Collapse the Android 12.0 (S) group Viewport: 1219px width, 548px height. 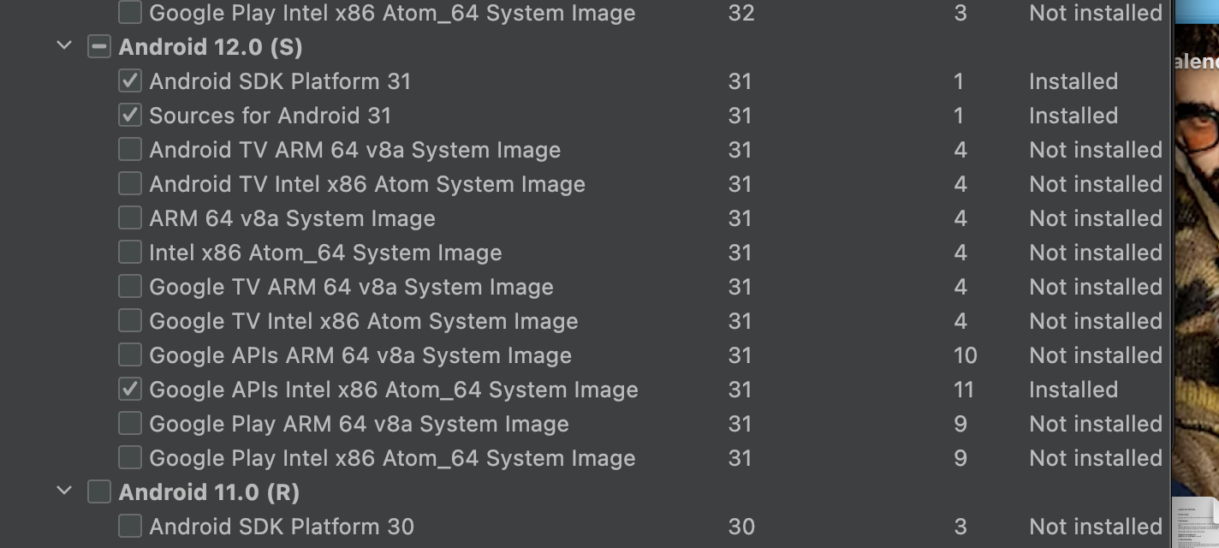pyautogui.click(x=64, y=46)
